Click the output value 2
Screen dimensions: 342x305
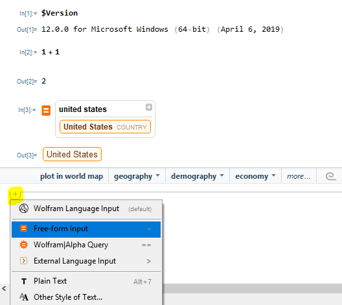click(43, 81)
